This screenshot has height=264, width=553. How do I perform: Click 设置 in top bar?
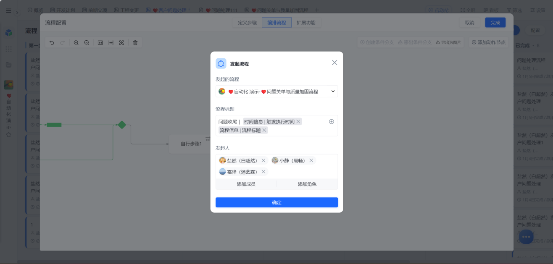538,10
